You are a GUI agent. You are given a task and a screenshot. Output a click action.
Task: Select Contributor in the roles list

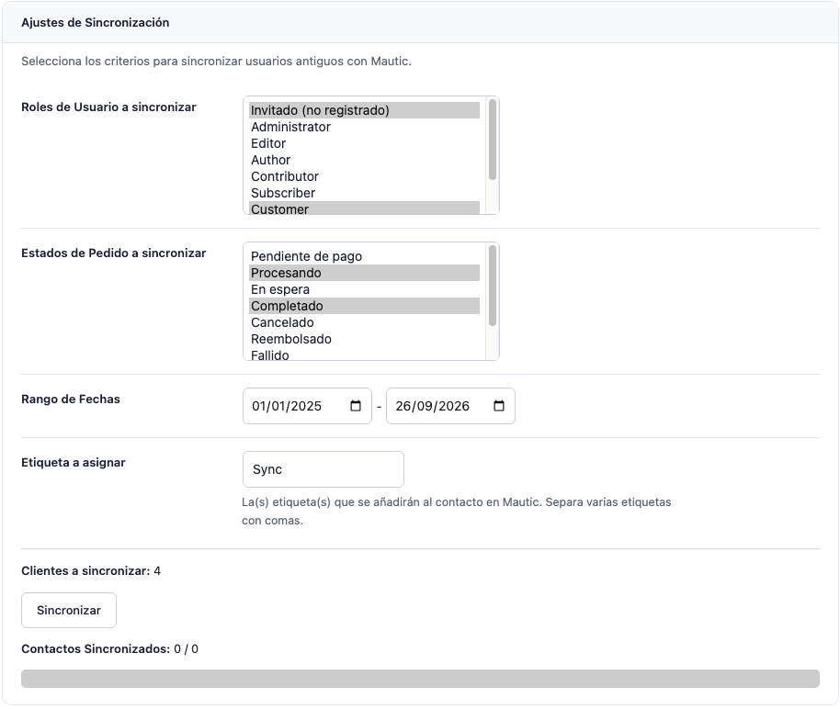coord(364,176)
